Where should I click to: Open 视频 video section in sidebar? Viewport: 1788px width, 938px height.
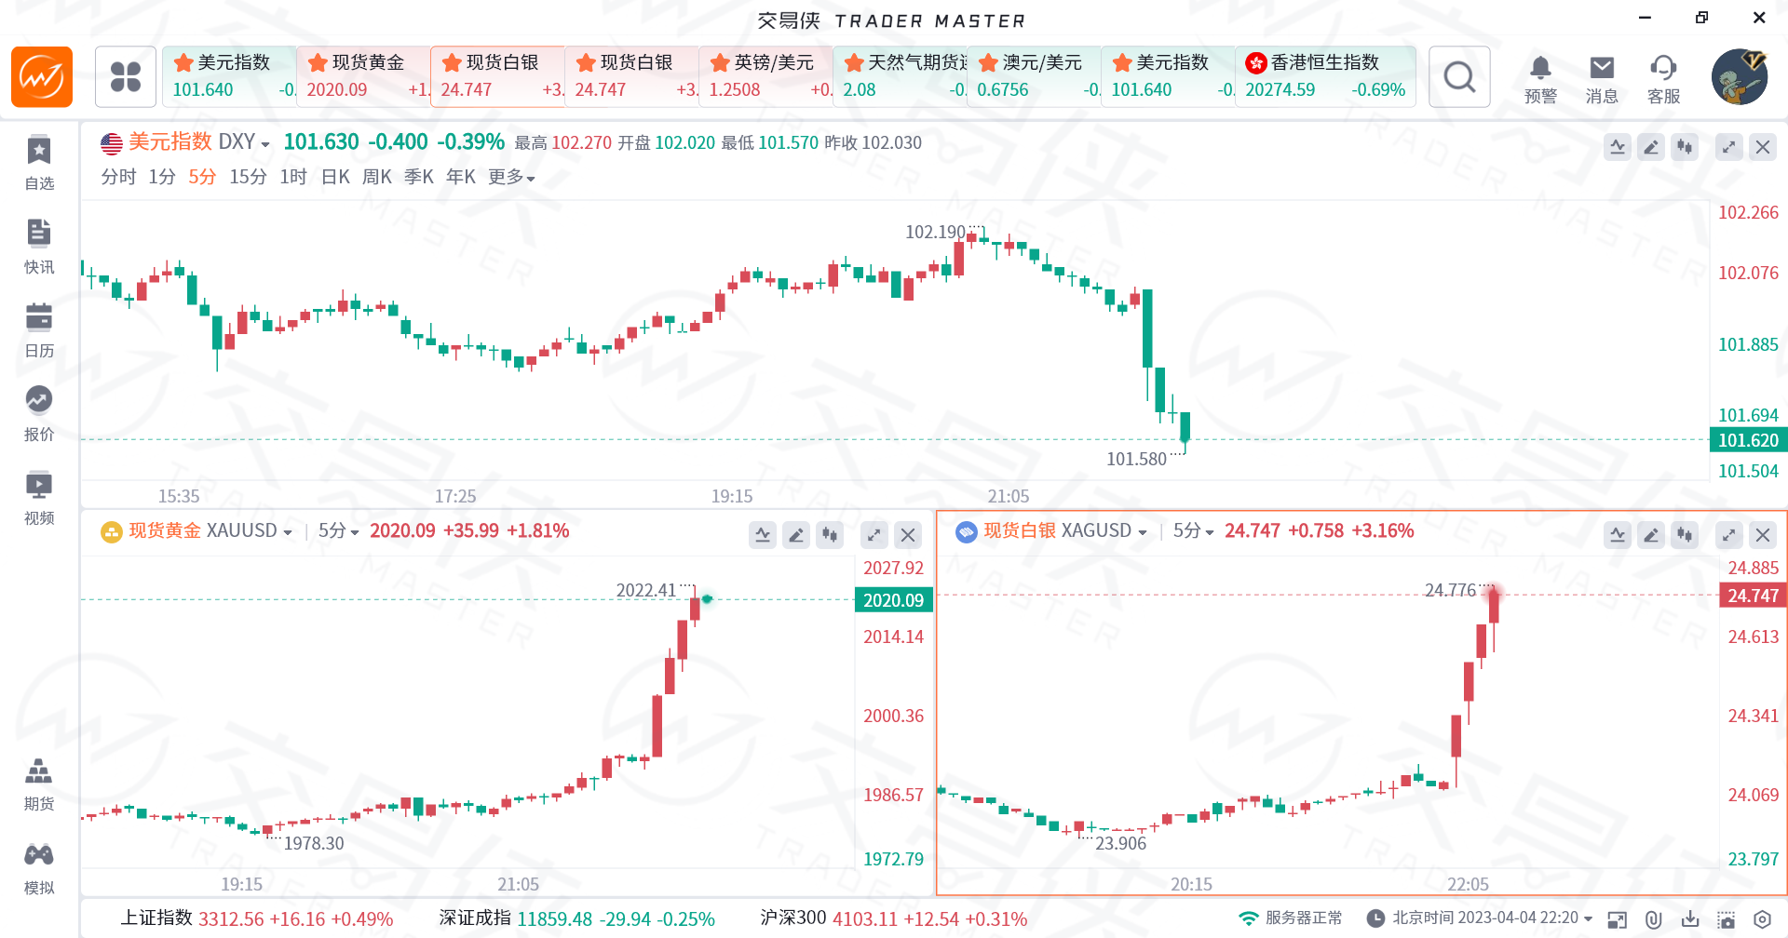(39, 499)
